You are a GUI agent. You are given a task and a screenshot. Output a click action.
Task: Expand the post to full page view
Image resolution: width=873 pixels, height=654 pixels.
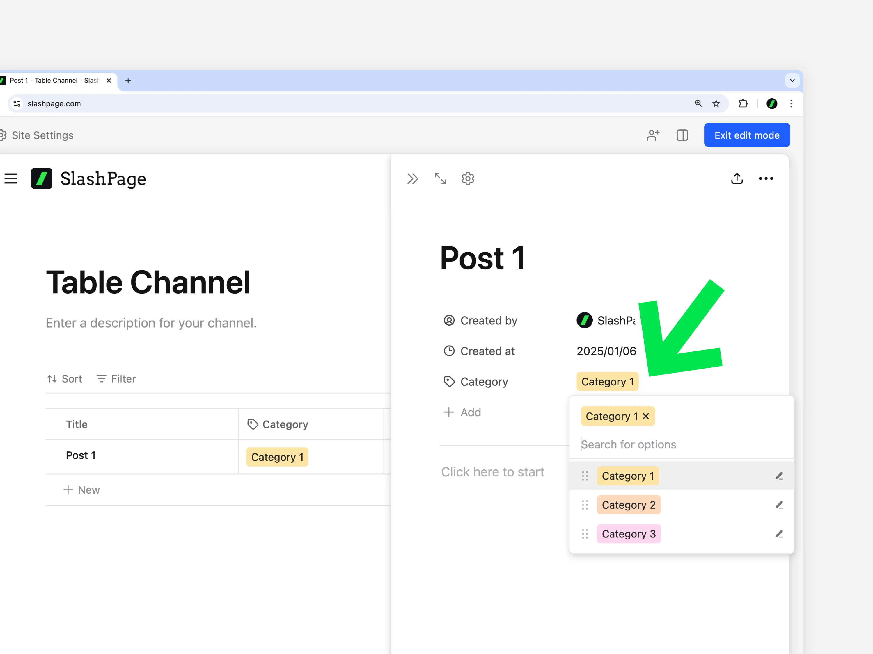(x=440, y=178)
